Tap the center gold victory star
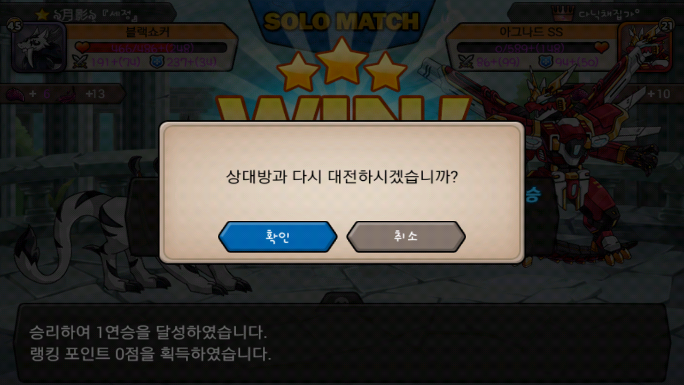Screen dimensions: 684x385 click(x=341, y=60)
